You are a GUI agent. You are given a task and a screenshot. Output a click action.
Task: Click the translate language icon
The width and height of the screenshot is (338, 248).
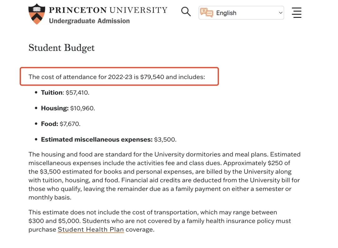[207, 13]
